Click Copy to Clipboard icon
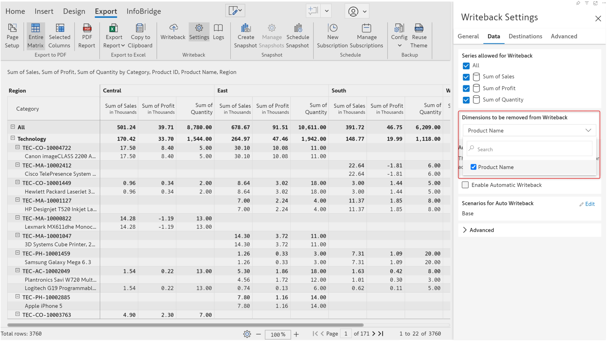607x341 pixels. (140, 28)
